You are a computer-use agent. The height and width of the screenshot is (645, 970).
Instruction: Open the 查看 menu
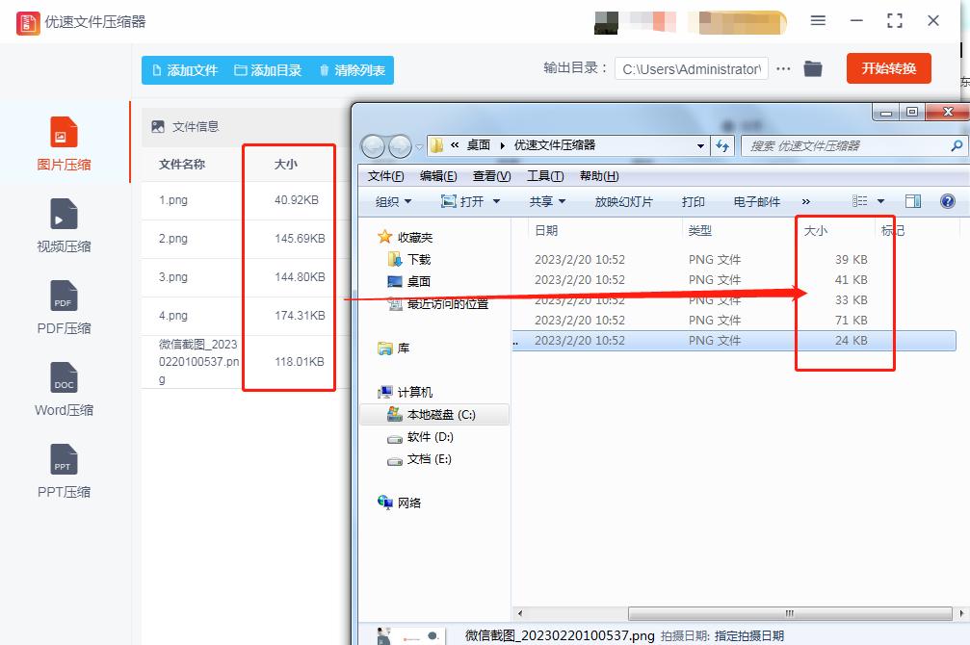pos(489,175)
